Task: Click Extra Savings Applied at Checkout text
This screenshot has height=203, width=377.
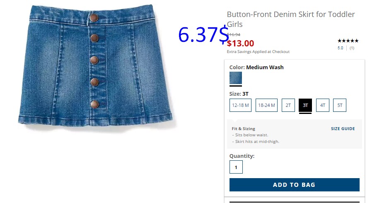Action: pyautogui.click(x=258, y=52)
